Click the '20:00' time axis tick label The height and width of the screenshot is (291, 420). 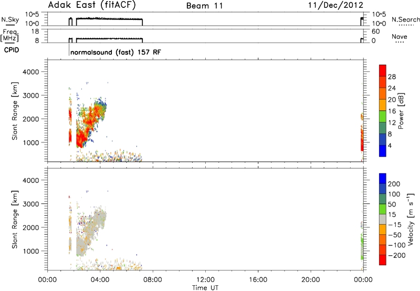(310, 280)
